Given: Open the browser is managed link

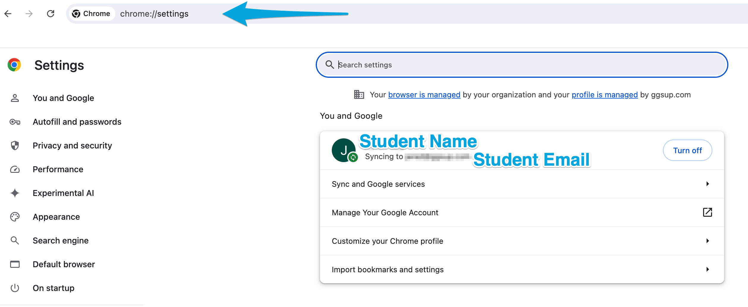Looking at the screenshot, I should (424, 95).
